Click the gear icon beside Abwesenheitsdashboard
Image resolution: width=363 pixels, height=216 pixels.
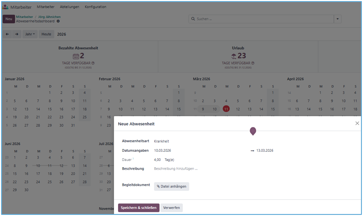(58, 21)
